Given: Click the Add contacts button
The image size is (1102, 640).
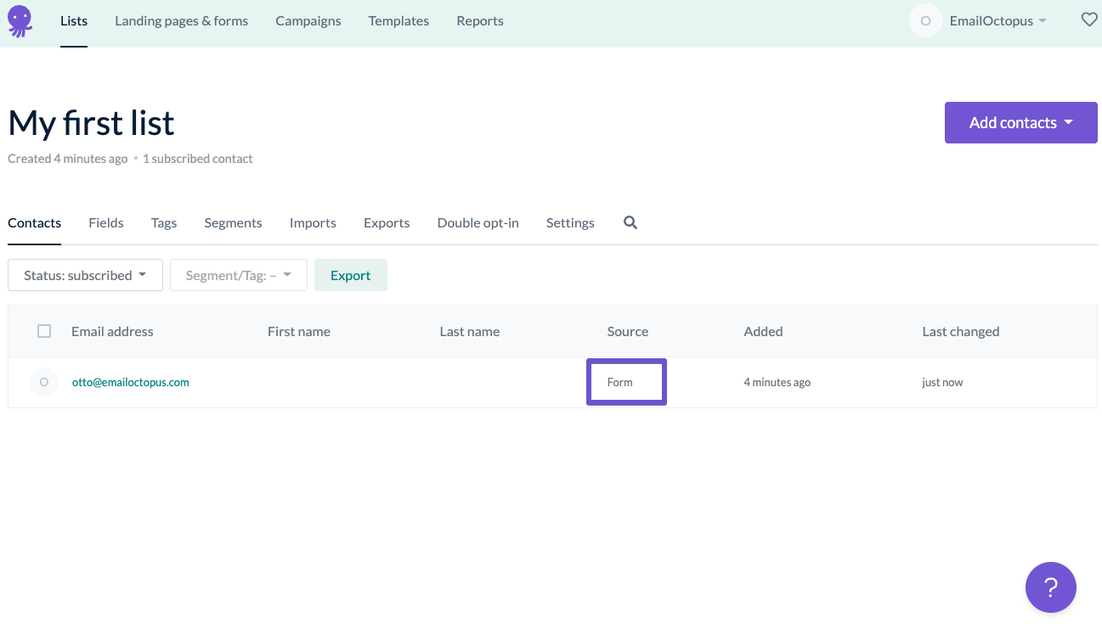Looking at the screenshot, I should point(1020,122).
